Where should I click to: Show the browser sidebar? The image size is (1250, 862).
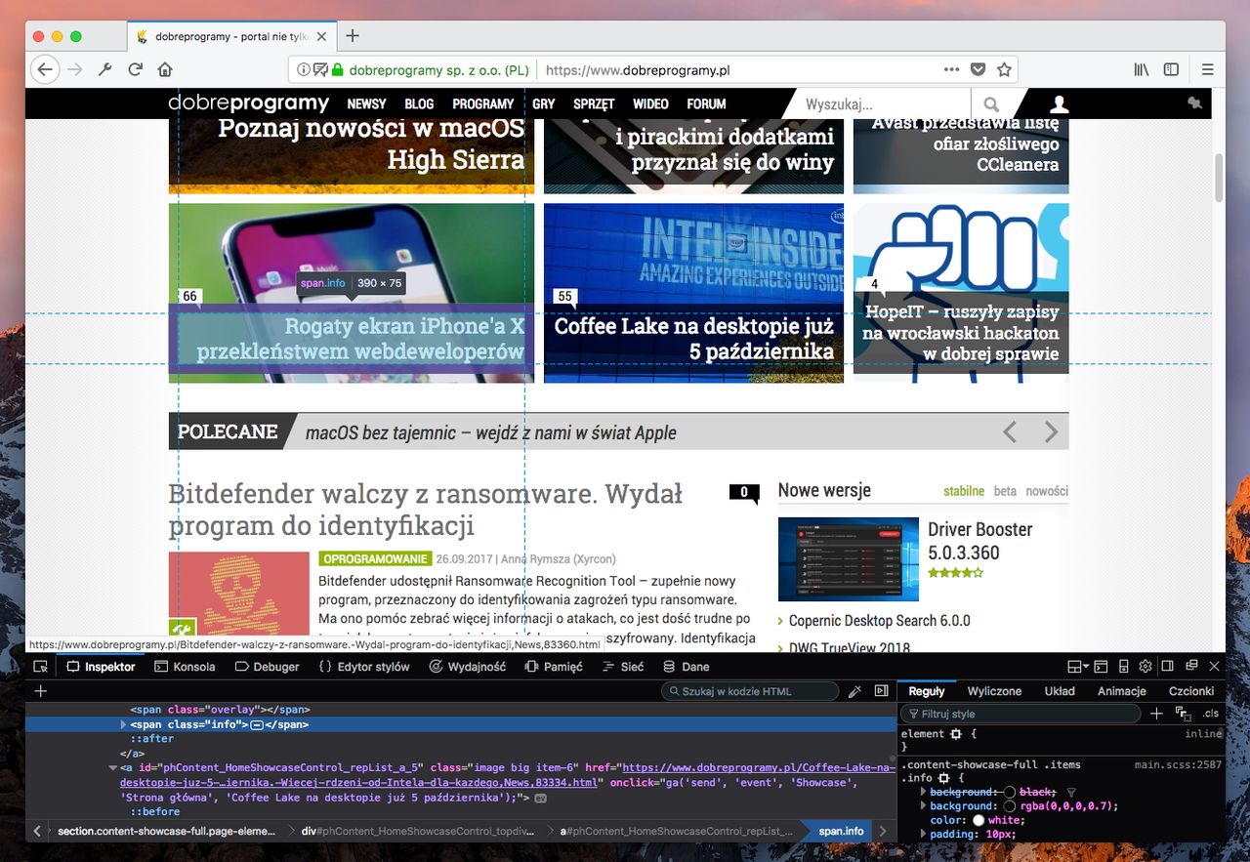(1171, 69)
